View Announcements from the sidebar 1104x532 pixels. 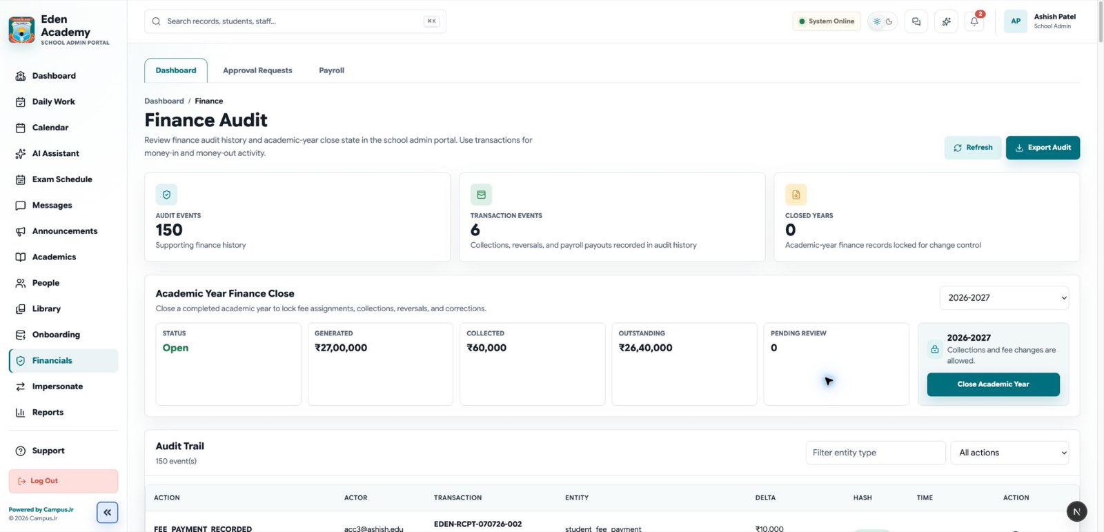click(x=63, y=231)
